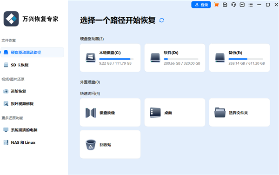Click the Windows drive icon for C:
This screenshot has height=175, width=279.
pyautogui.click(x=91, y=58)
